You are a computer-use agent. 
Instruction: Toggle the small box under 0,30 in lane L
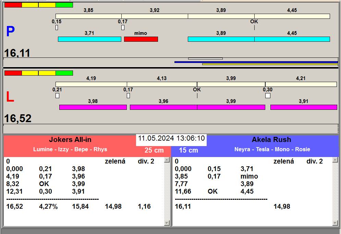click(x=268, y=96)
